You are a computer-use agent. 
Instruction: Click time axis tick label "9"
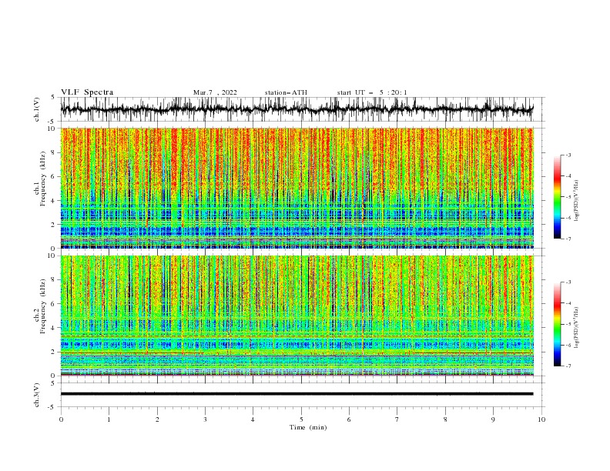(x=493, y=419)
